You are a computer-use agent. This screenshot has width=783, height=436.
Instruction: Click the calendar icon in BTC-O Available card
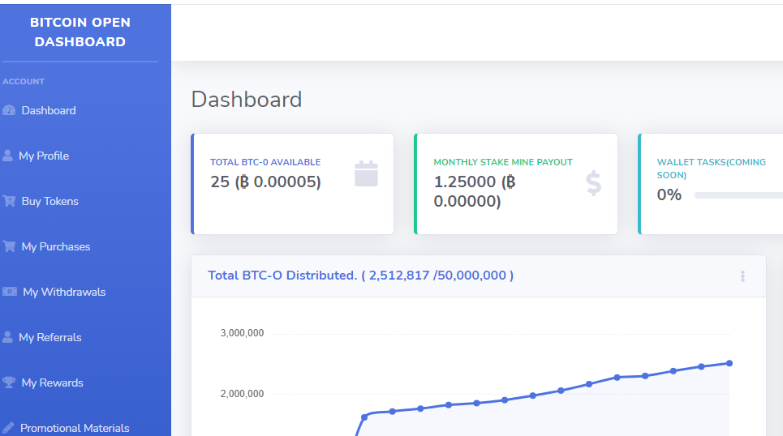pos(366,173)
